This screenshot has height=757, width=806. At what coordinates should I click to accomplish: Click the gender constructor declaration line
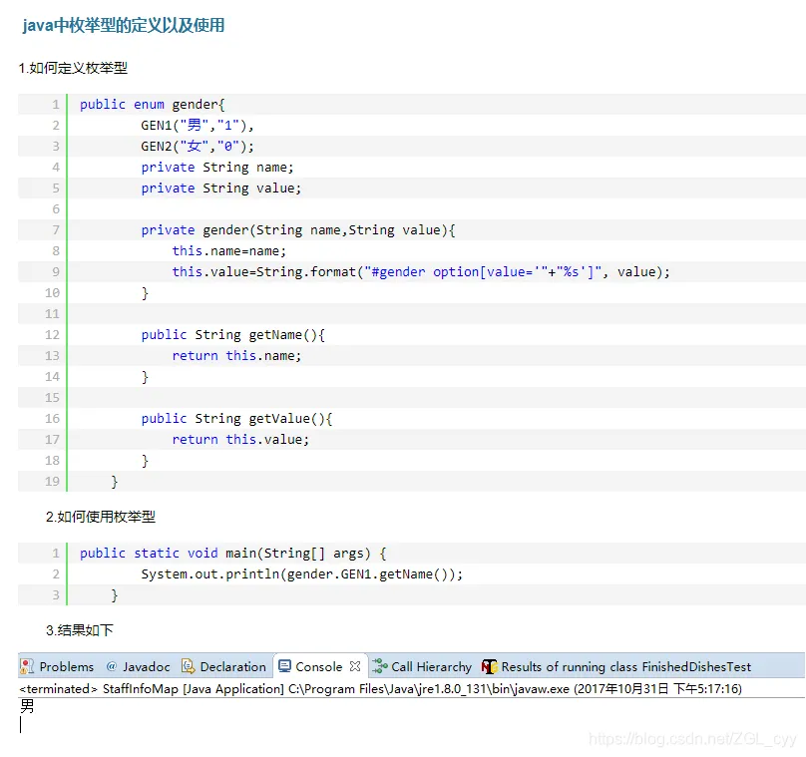[x=298, y=230]
